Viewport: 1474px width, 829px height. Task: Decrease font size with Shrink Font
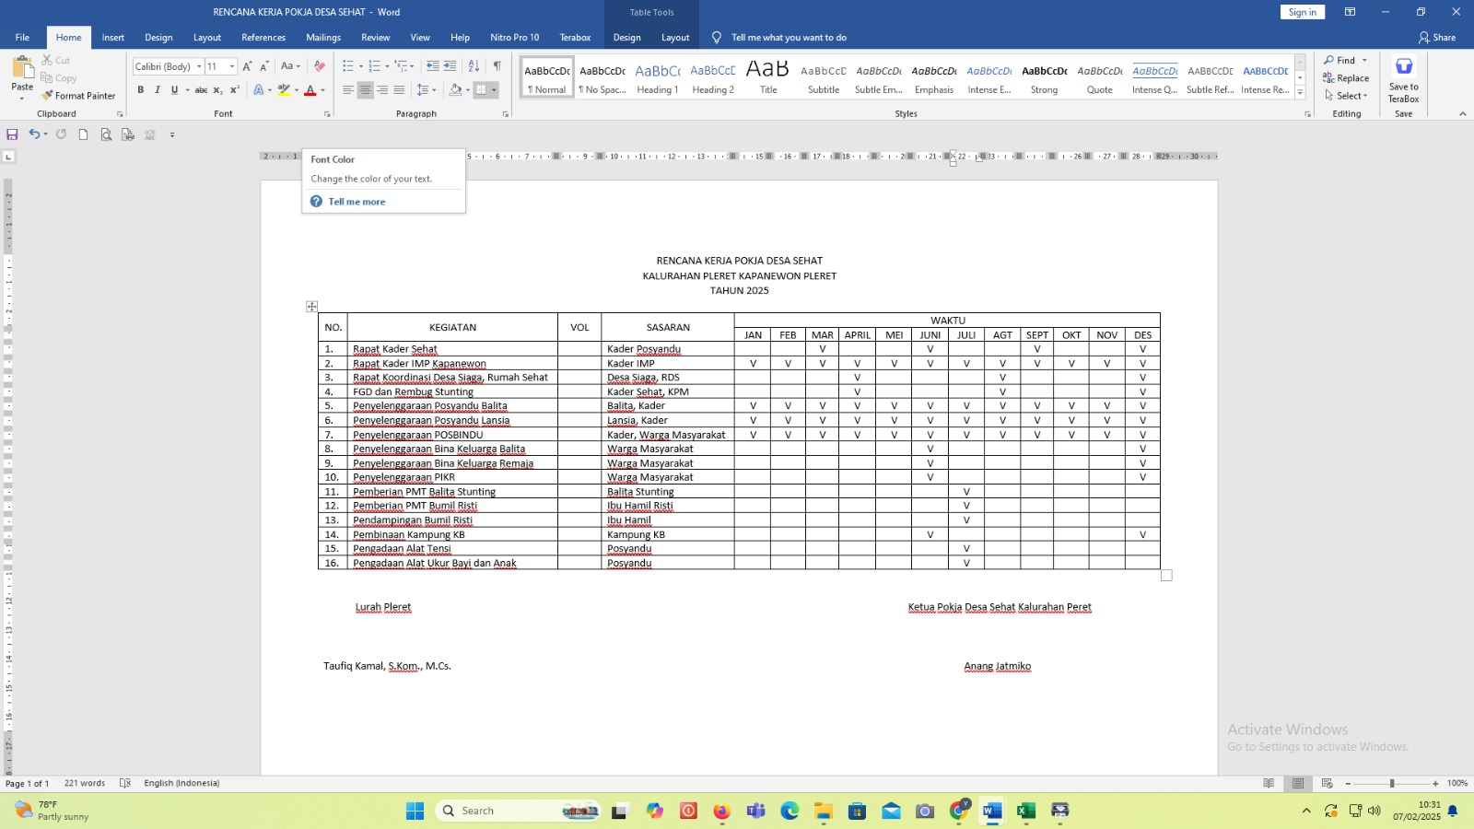(264, 66)
